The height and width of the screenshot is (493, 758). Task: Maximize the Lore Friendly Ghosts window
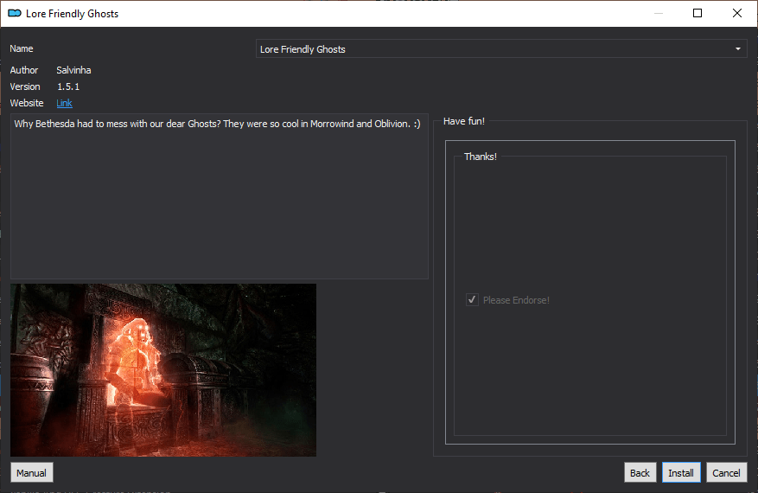[x=697, y=13]
